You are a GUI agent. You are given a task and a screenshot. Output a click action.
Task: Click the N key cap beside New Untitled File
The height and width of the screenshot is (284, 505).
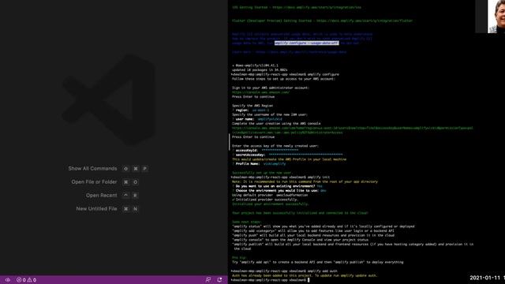(135, 208)
